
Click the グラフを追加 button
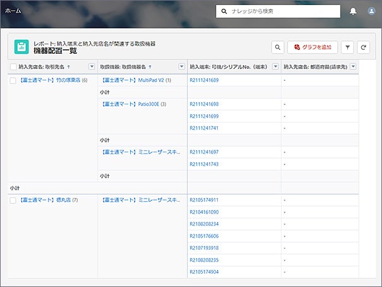[x=313, y=47]
